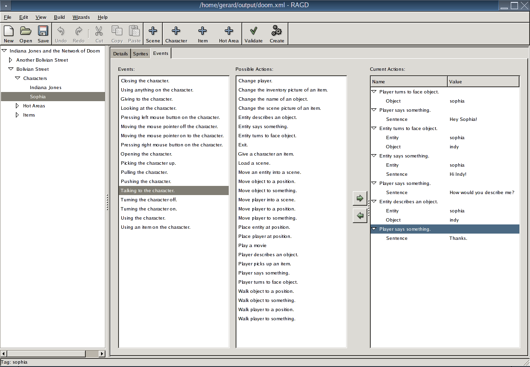
Task: Collapse the Characters tree node
Action: pos(18,78)
